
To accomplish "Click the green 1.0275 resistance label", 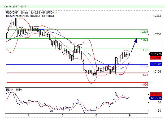I will click(144, 32).
